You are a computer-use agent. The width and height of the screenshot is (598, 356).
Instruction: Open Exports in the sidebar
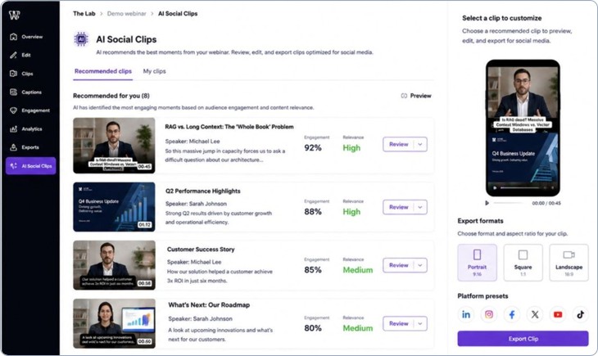25,147
